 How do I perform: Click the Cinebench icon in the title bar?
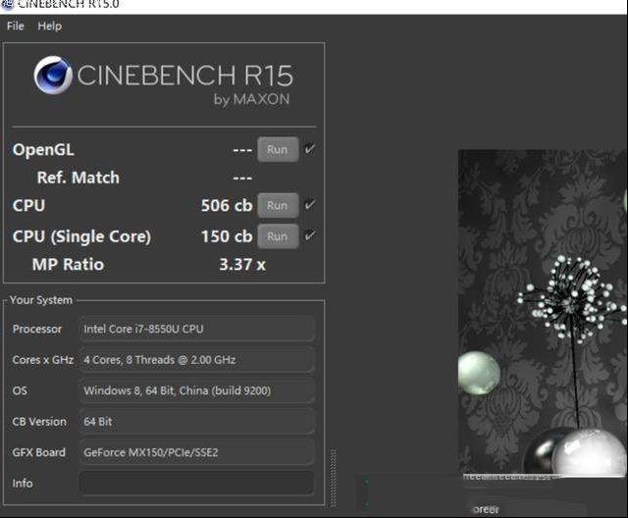click(7, 5)
